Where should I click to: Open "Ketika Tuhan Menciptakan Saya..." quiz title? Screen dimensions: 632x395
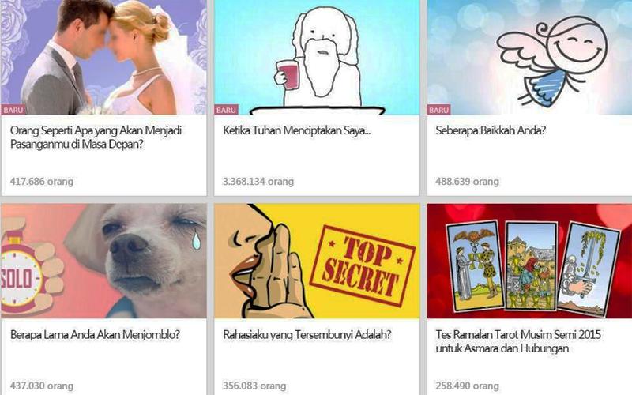297,130
